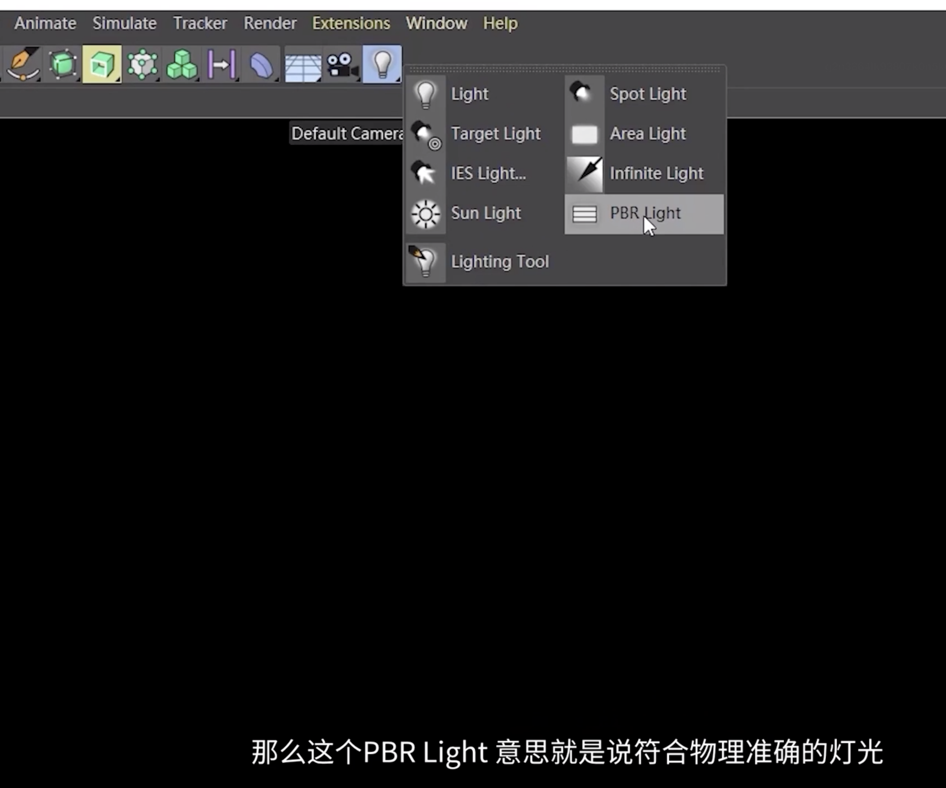946x788 pixels.
Task: Open the Animate menu
Action: pyautogui.click(x=45, y=23)
